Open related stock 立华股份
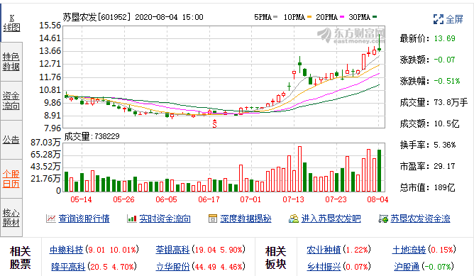Image resolution: width=474 pixels, height=276 pixels. coord(172,267)
